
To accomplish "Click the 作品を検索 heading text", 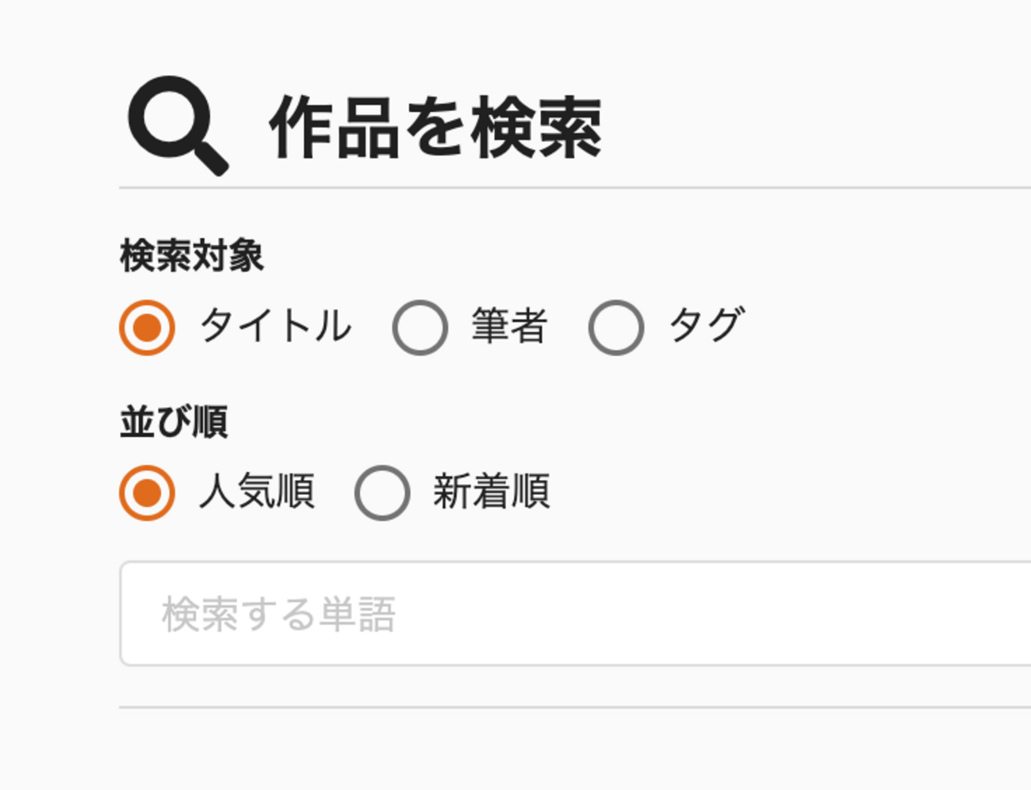I will [x=436, y=128].
